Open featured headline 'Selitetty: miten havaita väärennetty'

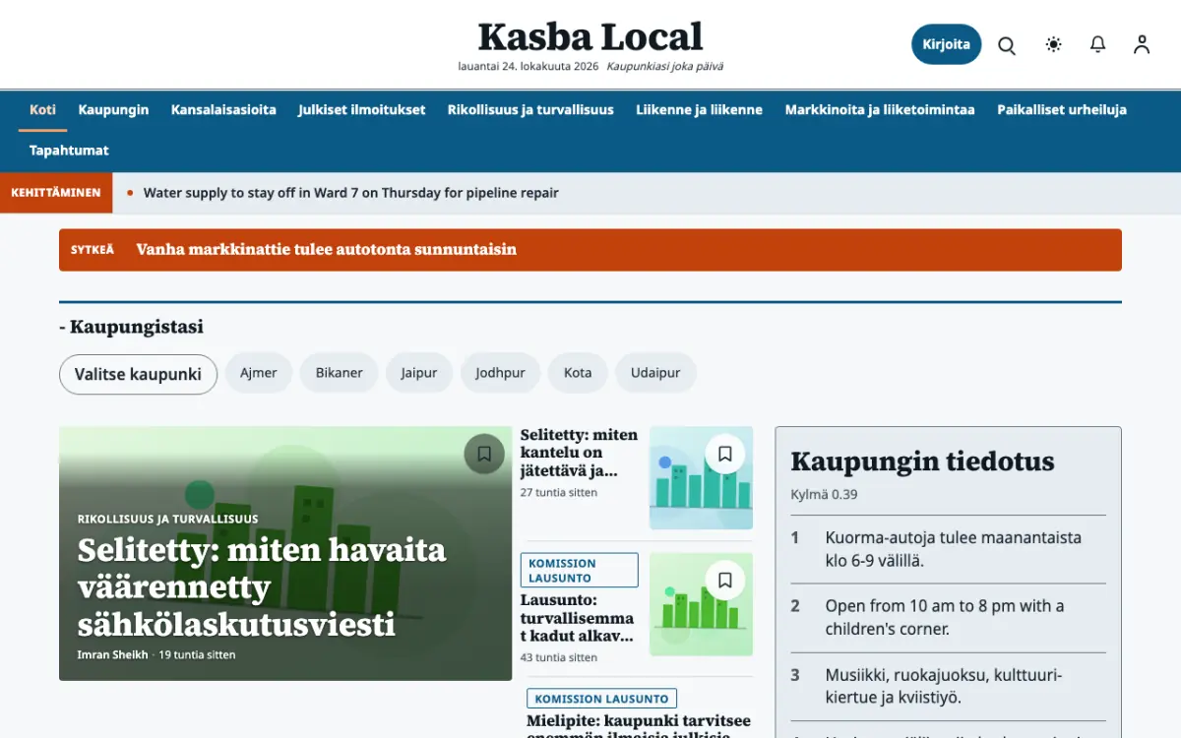pyautogui.click(x=262, y=587)
